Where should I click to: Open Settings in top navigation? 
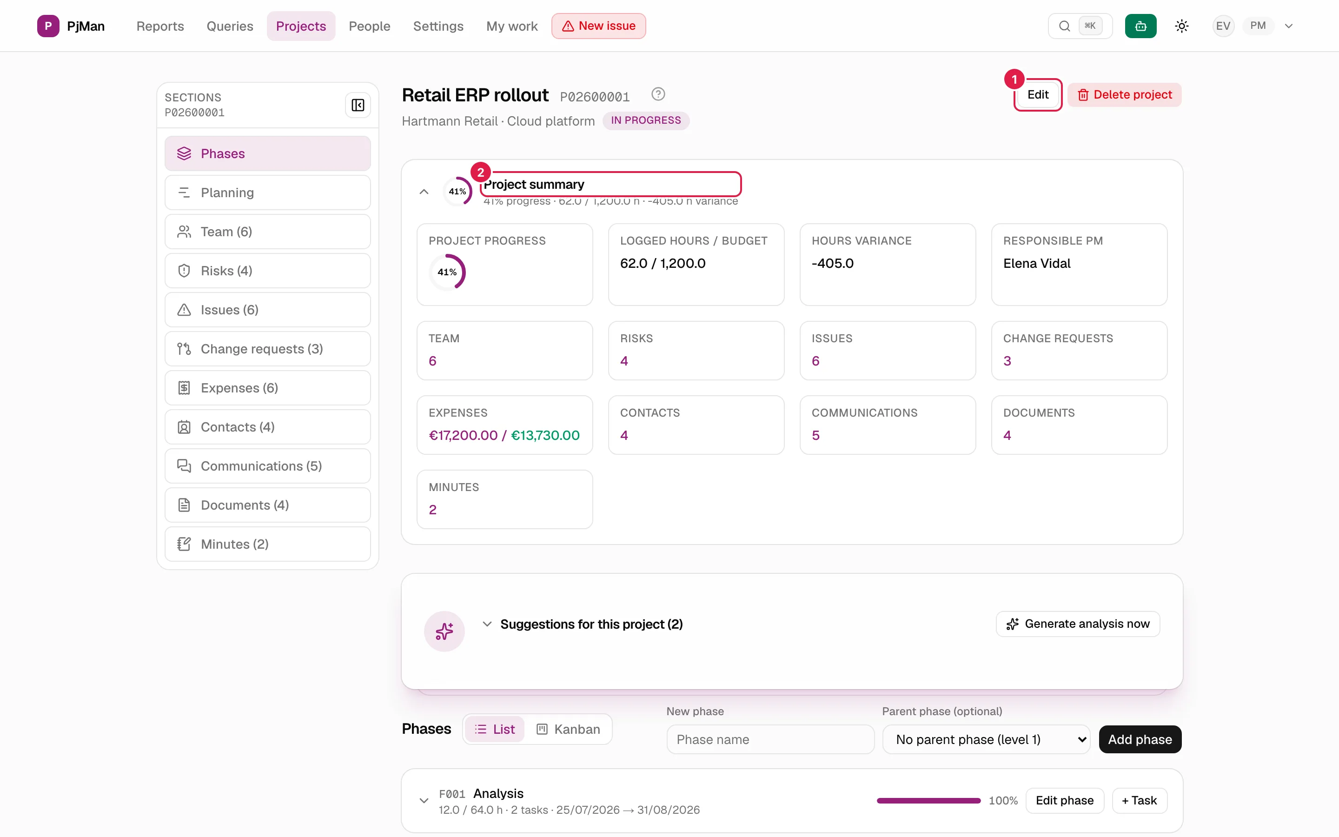(x=438, y=26)
